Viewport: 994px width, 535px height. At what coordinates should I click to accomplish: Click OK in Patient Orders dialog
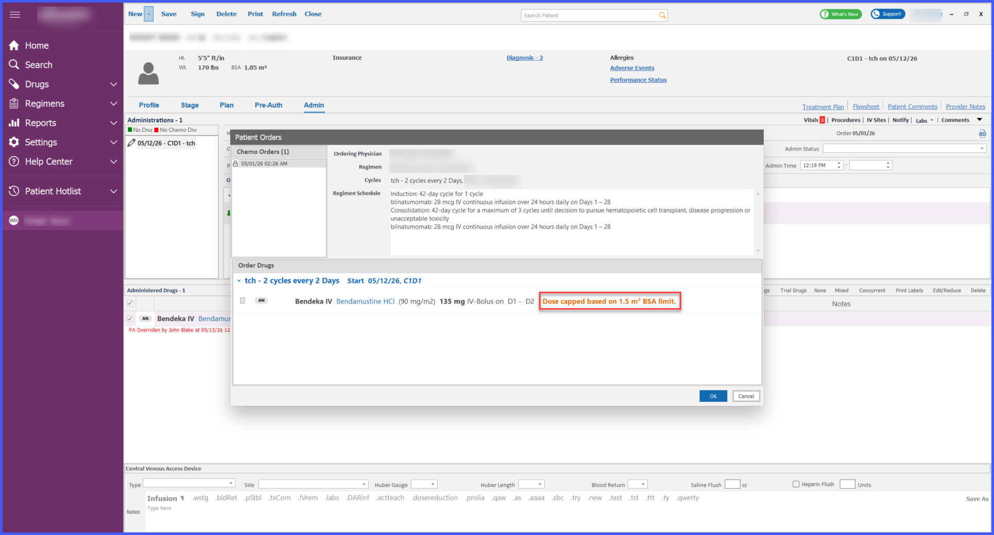[x=713, y=396]
